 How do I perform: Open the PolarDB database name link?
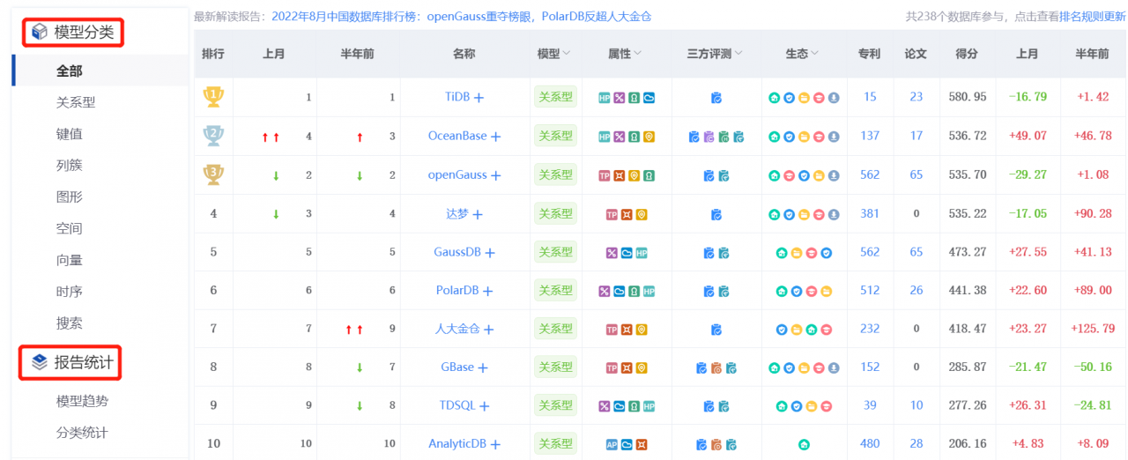pyautogui.click(x=457, y=290)
